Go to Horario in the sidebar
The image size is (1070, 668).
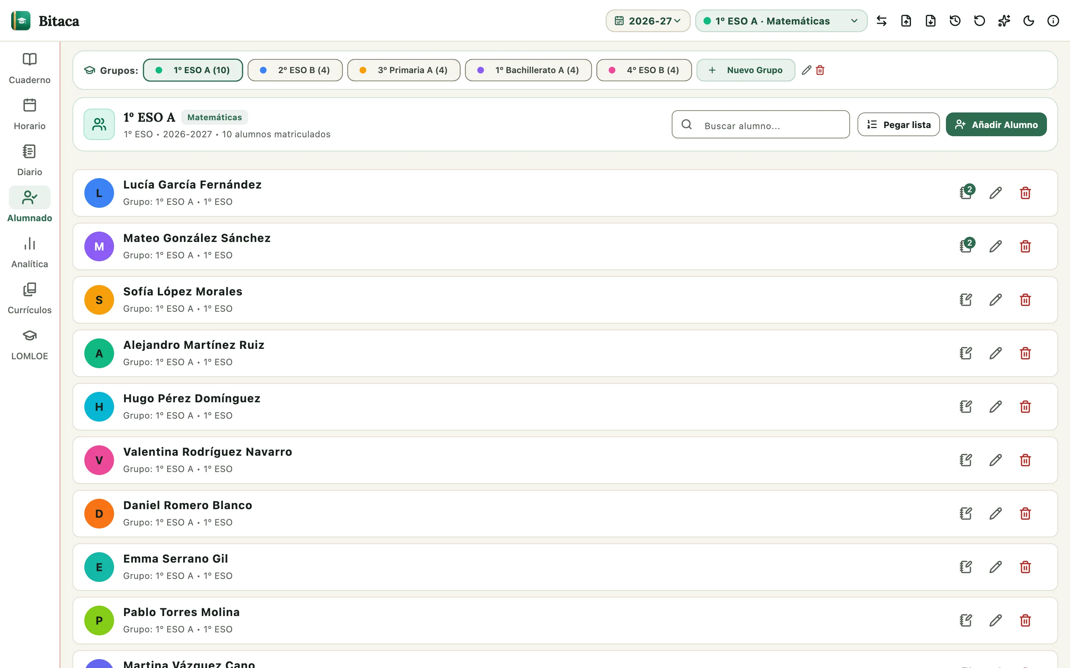pyautogui.click(x=30, y=114)
